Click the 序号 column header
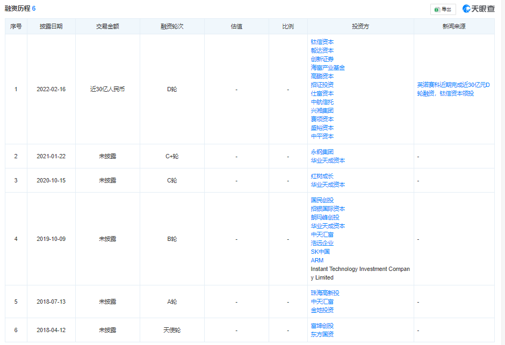 (16, 26)
